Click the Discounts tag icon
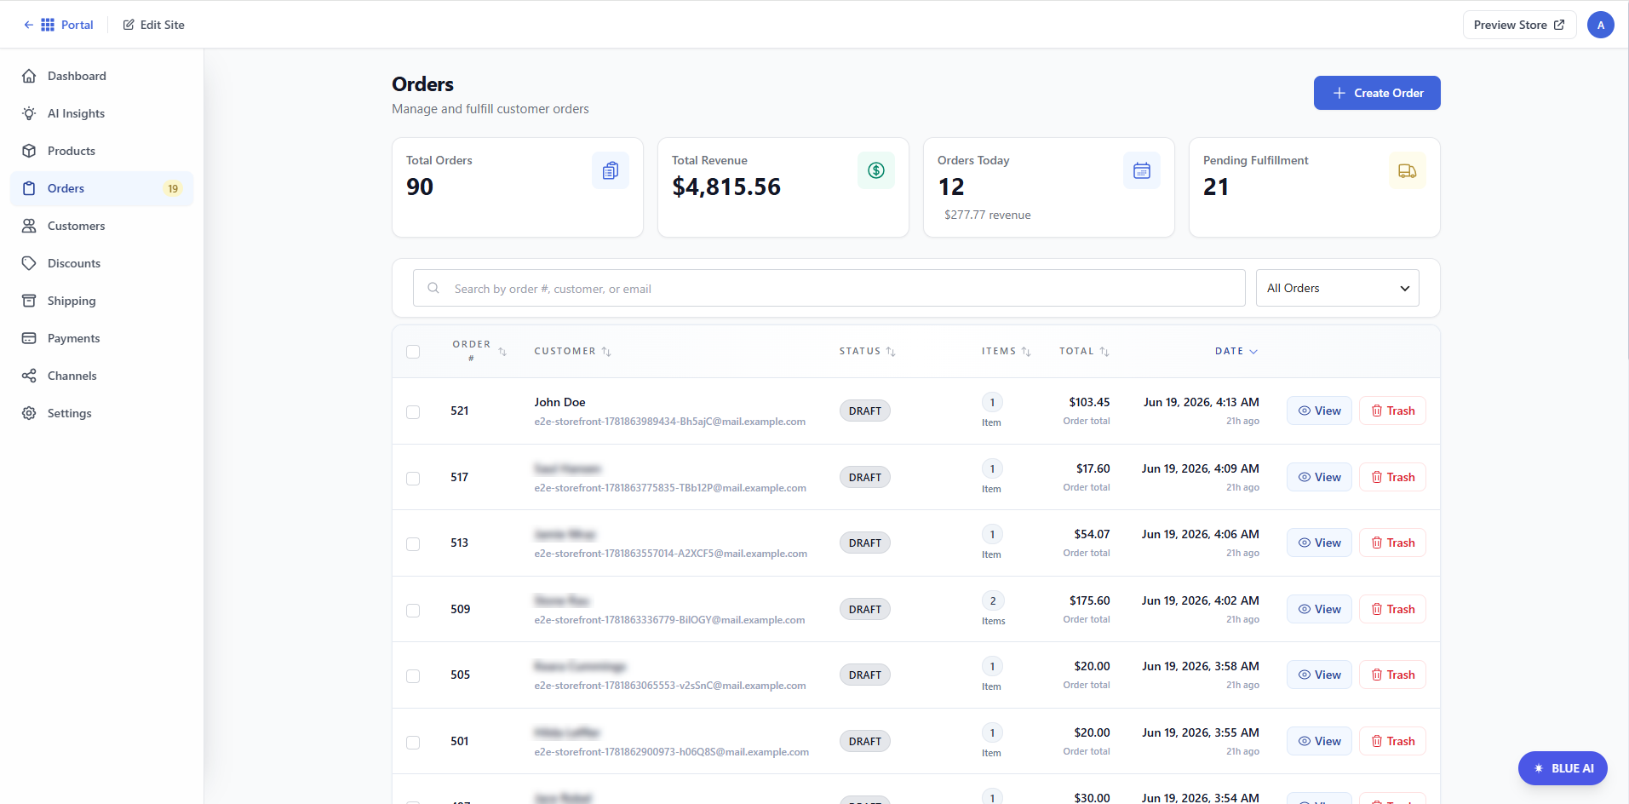This screenshot has height=804, width=1629. tap(29, 263)
